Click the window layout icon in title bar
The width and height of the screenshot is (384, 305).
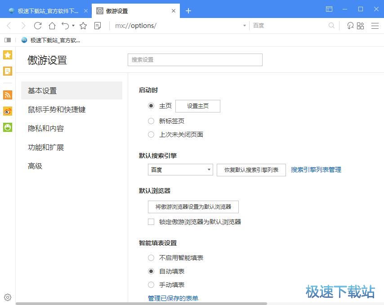click(329, 9)
